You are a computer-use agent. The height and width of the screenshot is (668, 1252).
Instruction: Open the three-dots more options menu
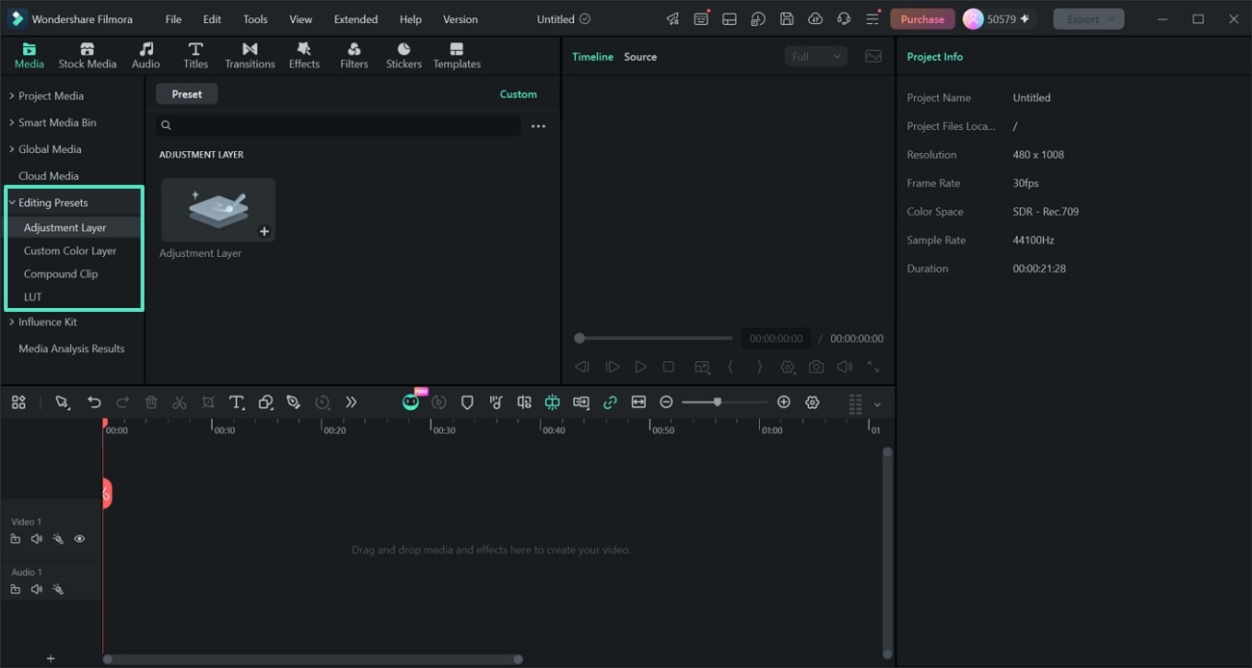pyautogui.click(x=538, y=126)
